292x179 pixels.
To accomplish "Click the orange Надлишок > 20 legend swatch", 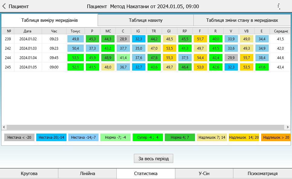I will click(276, 137).
